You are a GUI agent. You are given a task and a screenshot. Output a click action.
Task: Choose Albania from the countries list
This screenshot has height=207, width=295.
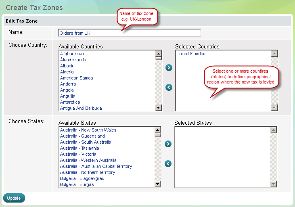(x=67, y=66)
